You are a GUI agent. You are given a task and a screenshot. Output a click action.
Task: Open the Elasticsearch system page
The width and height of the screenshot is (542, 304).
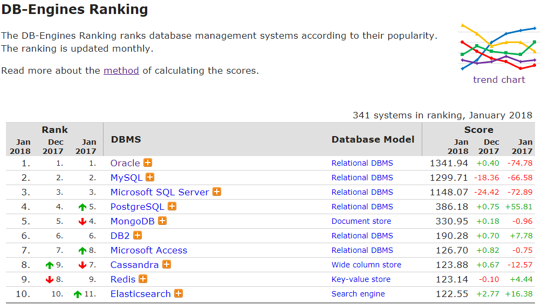coord(140,294)
